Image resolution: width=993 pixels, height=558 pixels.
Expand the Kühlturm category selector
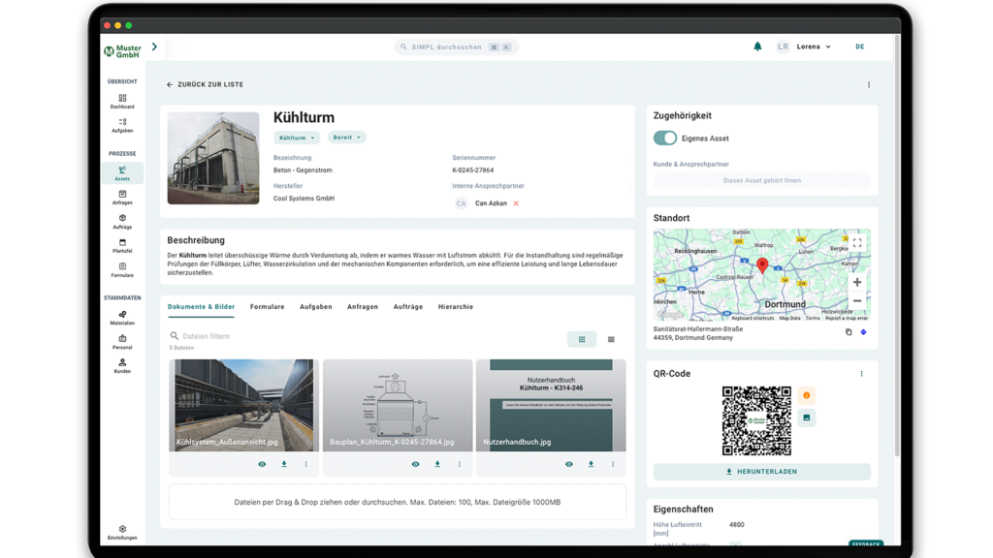pos(296,137)
